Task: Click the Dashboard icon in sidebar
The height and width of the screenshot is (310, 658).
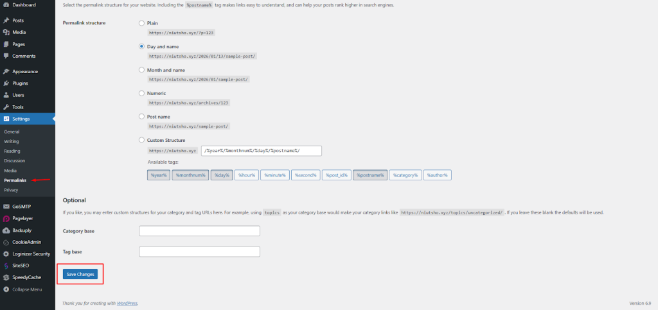Action: (6, 5)
